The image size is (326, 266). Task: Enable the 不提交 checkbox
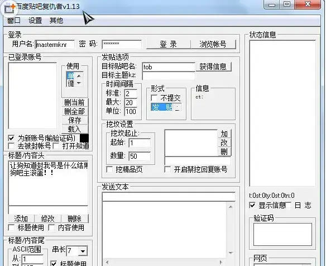tap(154, 98)
